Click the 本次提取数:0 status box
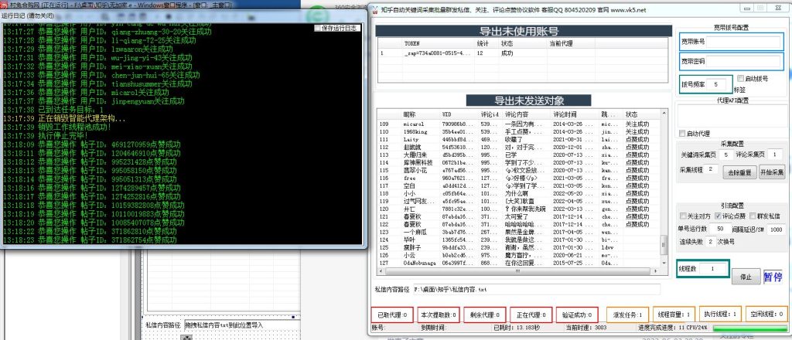792x340 pixels. tap(439, 314)
